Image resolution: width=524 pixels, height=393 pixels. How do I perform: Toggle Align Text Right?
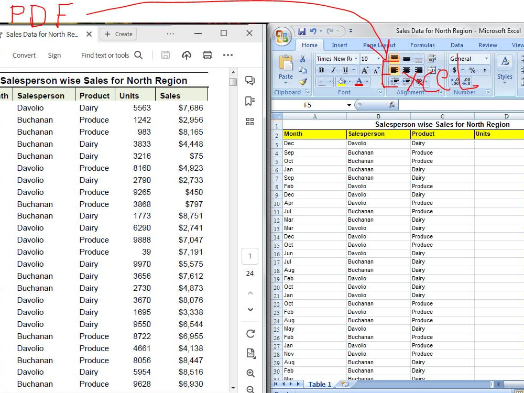tap(418, 70)
